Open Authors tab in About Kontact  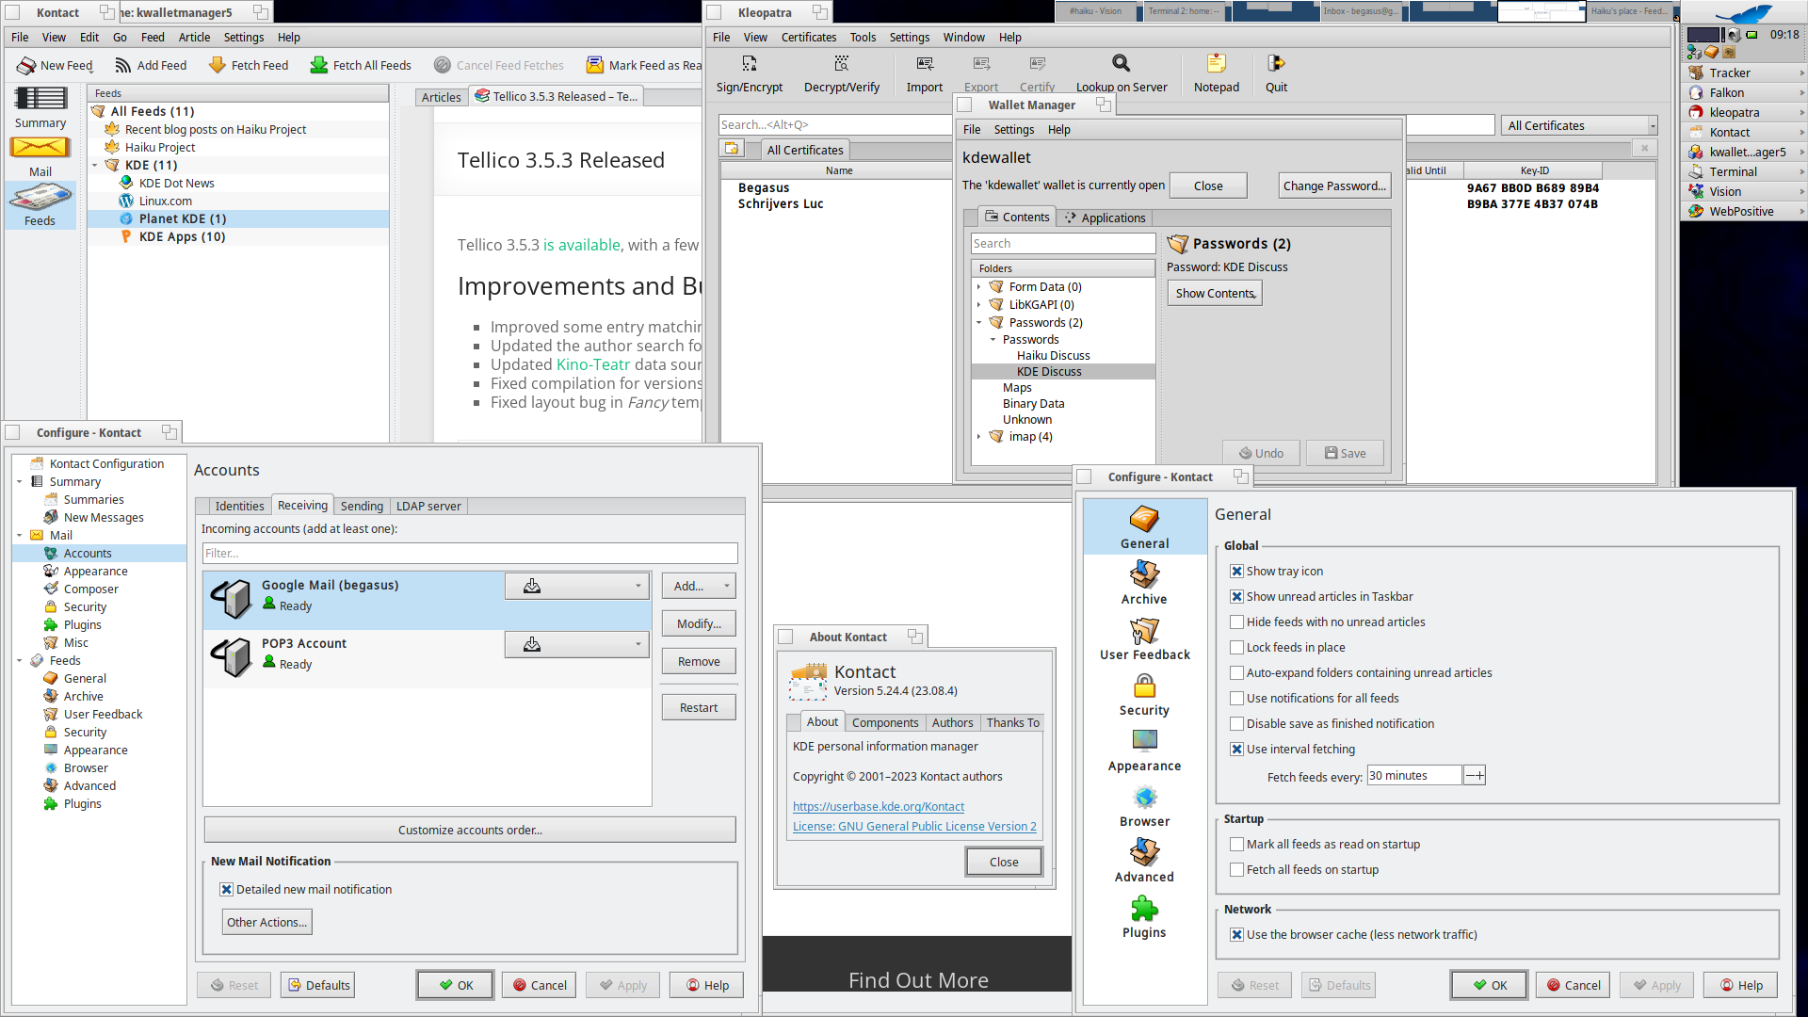click(x=952, y=722)
